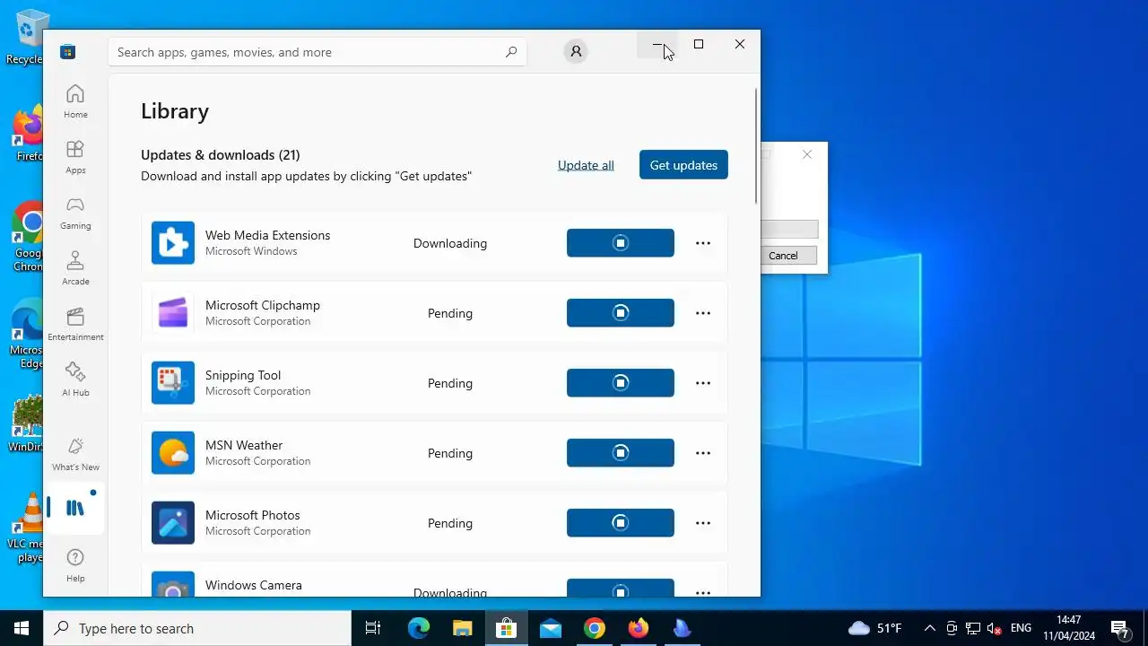This screenshot has width=1148, height=646.
Task: Click the Windows Camera title
Action: point(254,585)
